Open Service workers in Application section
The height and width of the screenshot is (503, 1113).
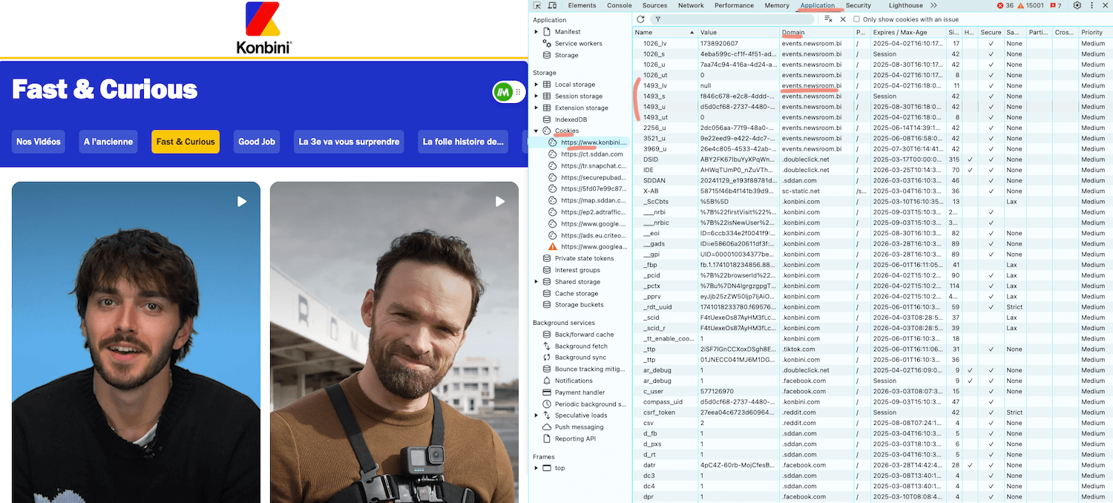pos(579,44)
